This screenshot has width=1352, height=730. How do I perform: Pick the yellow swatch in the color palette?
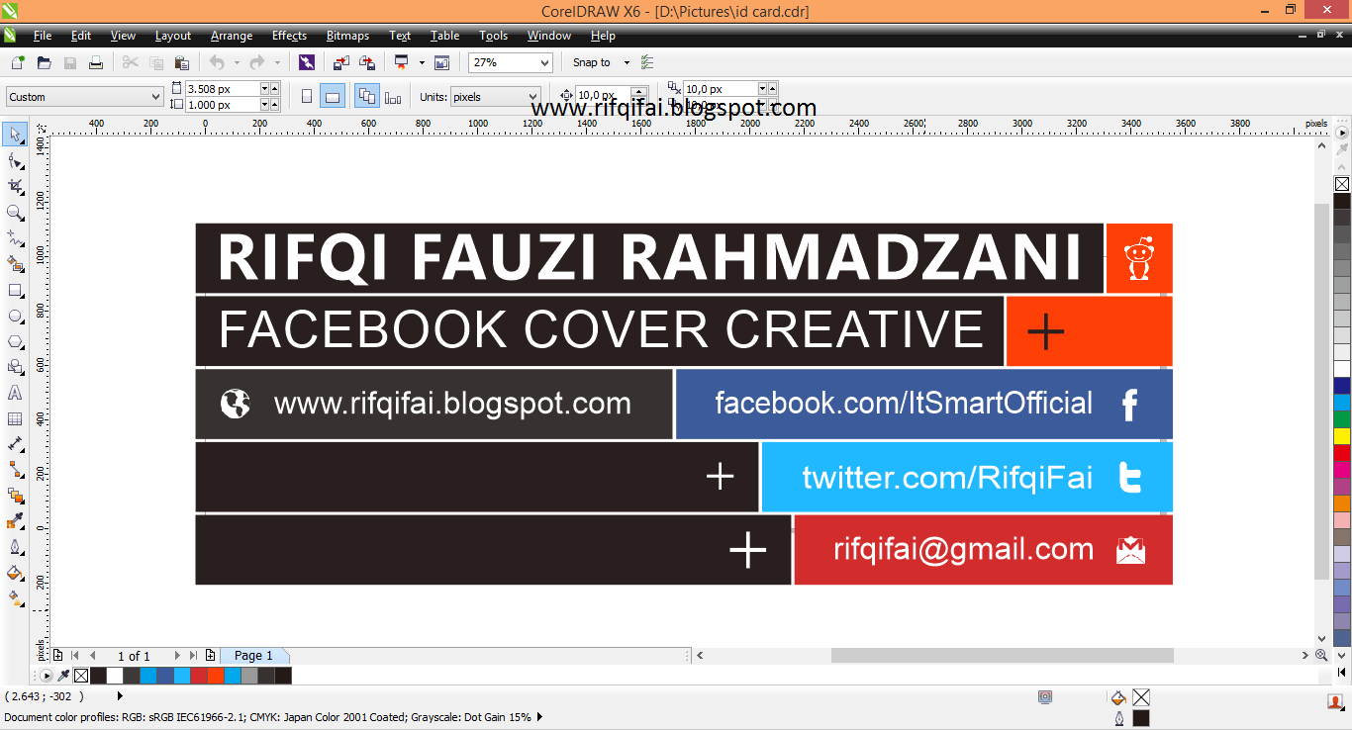click(x=1341, y=436)
